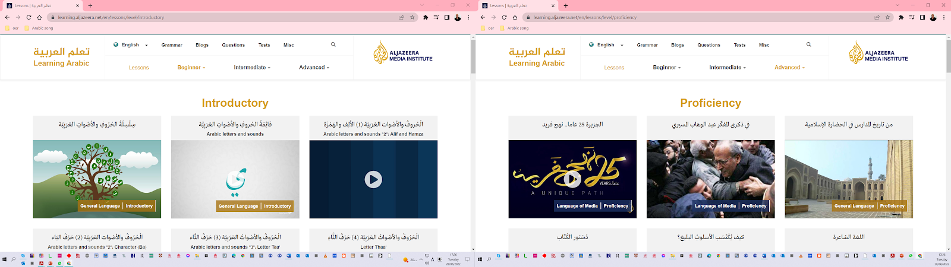
Task: Open the mosque courtyard lesson thumbnail
Action: [849, 179]
